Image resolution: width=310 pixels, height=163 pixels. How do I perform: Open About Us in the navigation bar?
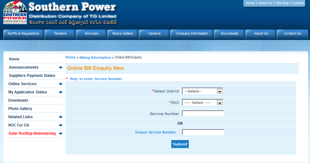[261, 34]
